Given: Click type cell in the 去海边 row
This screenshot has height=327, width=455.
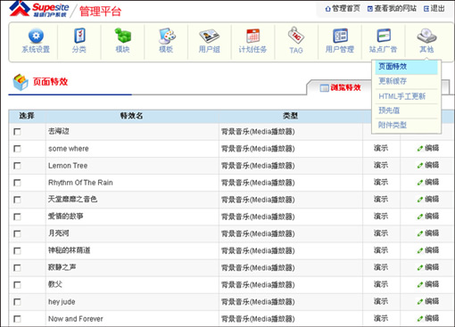Looking at the screenshot, I should tap(291, 132).
